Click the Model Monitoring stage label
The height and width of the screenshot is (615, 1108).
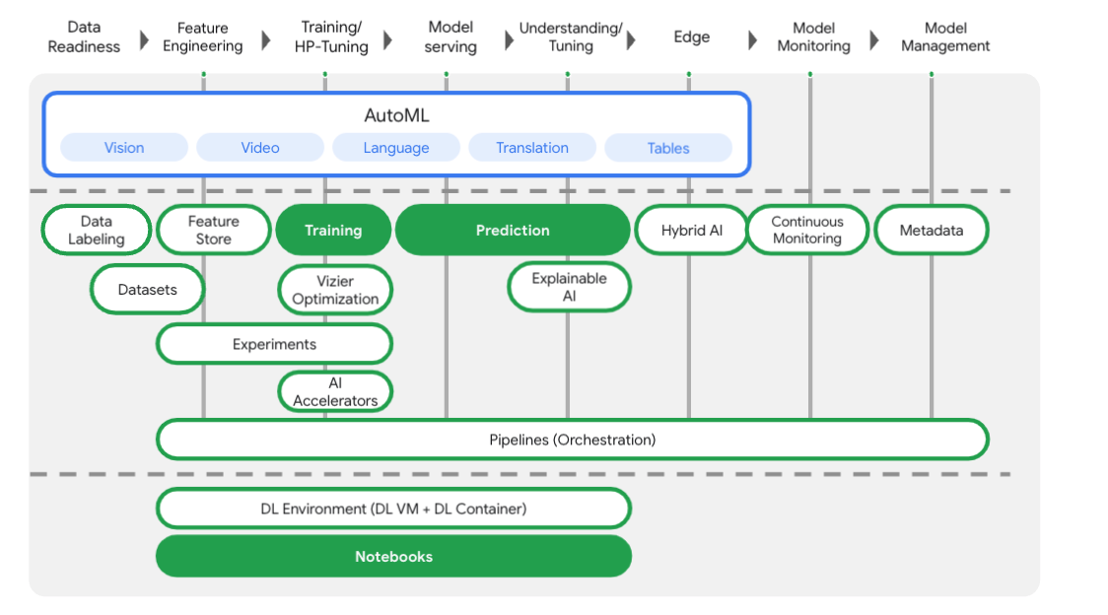[x=814, y=36]
